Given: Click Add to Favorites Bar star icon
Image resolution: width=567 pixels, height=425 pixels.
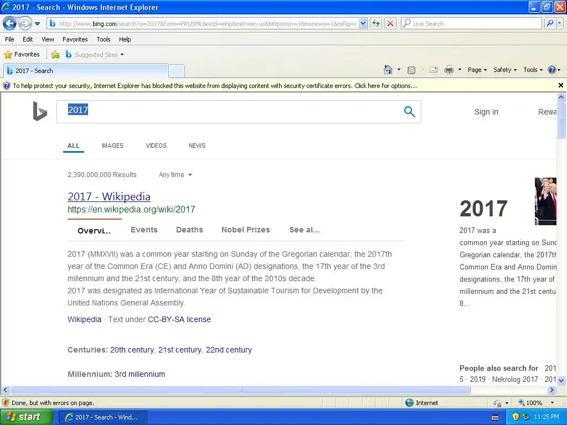Looking at the screenshot, I should [55, 55].
